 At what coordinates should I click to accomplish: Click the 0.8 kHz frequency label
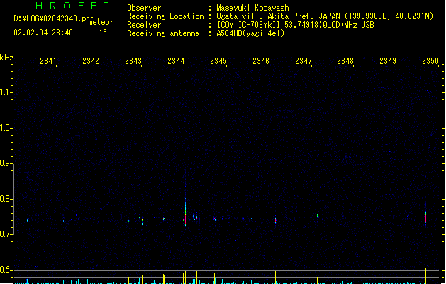(x=6, y=199)
